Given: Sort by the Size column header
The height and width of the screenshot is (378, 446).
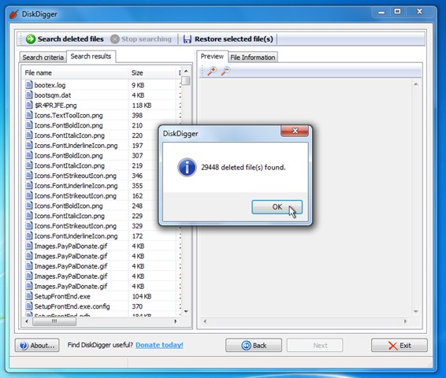Looking at the screenshot, I should tap(152, 72).
